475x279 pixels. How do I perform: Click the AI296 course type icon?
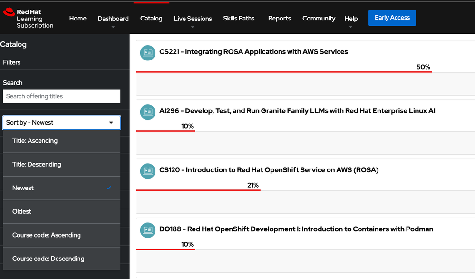(x=148, y=111)
